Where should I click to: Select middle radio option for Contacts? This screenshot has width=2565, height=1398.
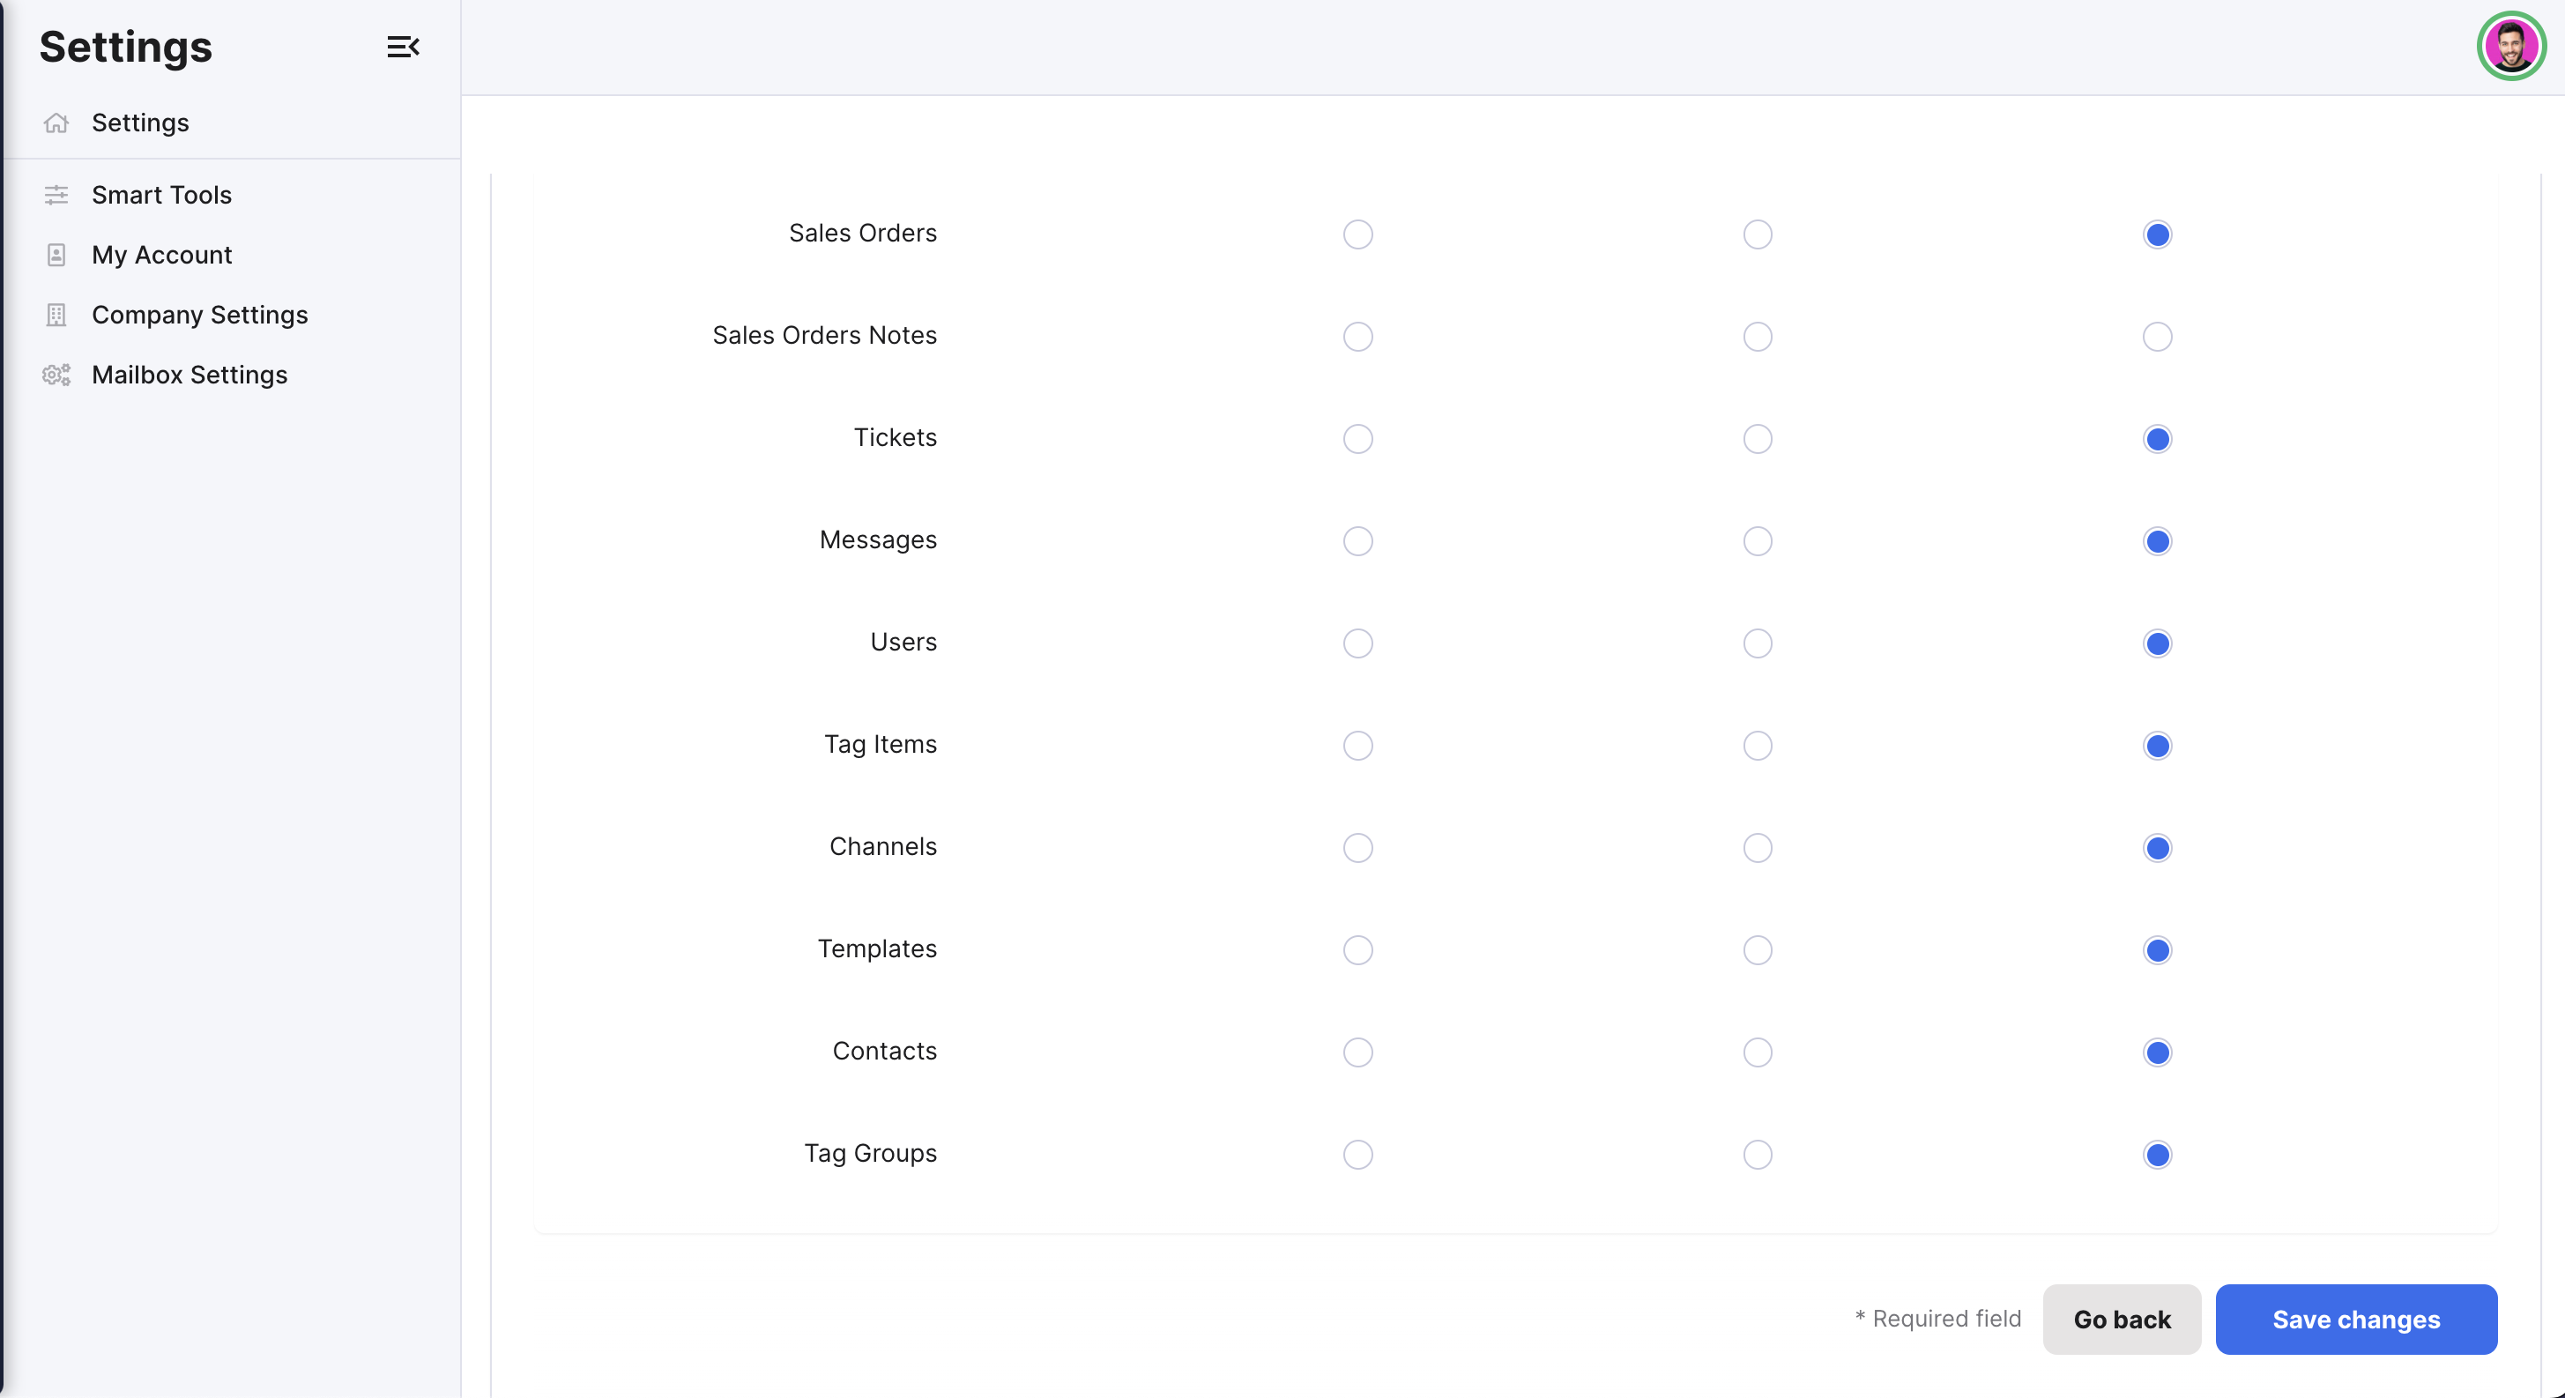click(x=1758, y=1052)
